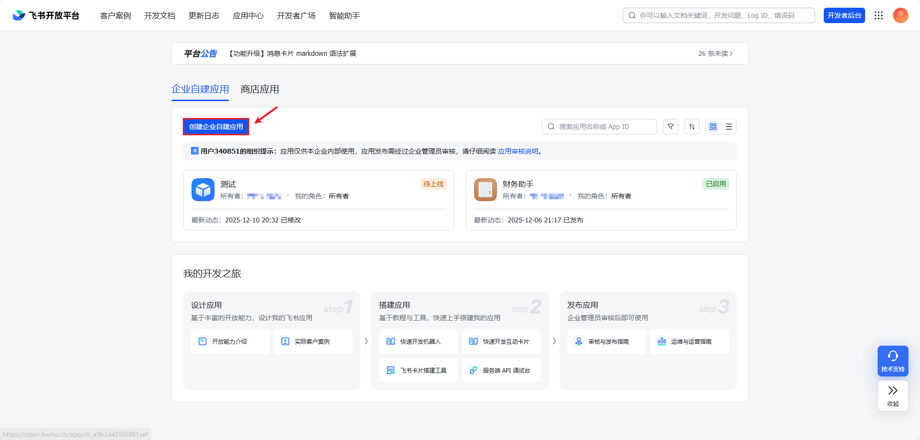Open the apps waffle grid icon
Screen dimensions: 920x440
[879, 15]
